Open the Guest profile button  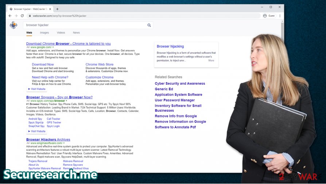click(269, 16)
